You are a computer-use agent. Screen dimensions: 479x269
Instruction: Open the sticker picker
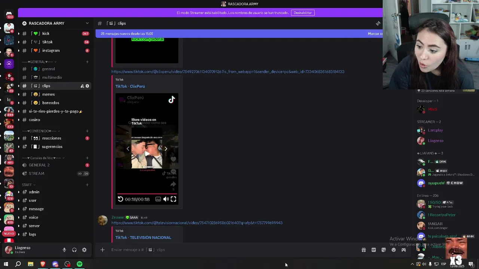tap(384, 250)
